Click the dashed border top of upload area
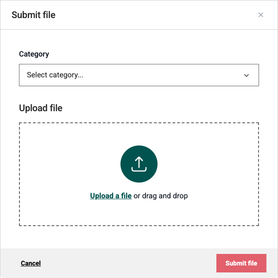Viewport: 278px width, 278px height. point(139,123)
